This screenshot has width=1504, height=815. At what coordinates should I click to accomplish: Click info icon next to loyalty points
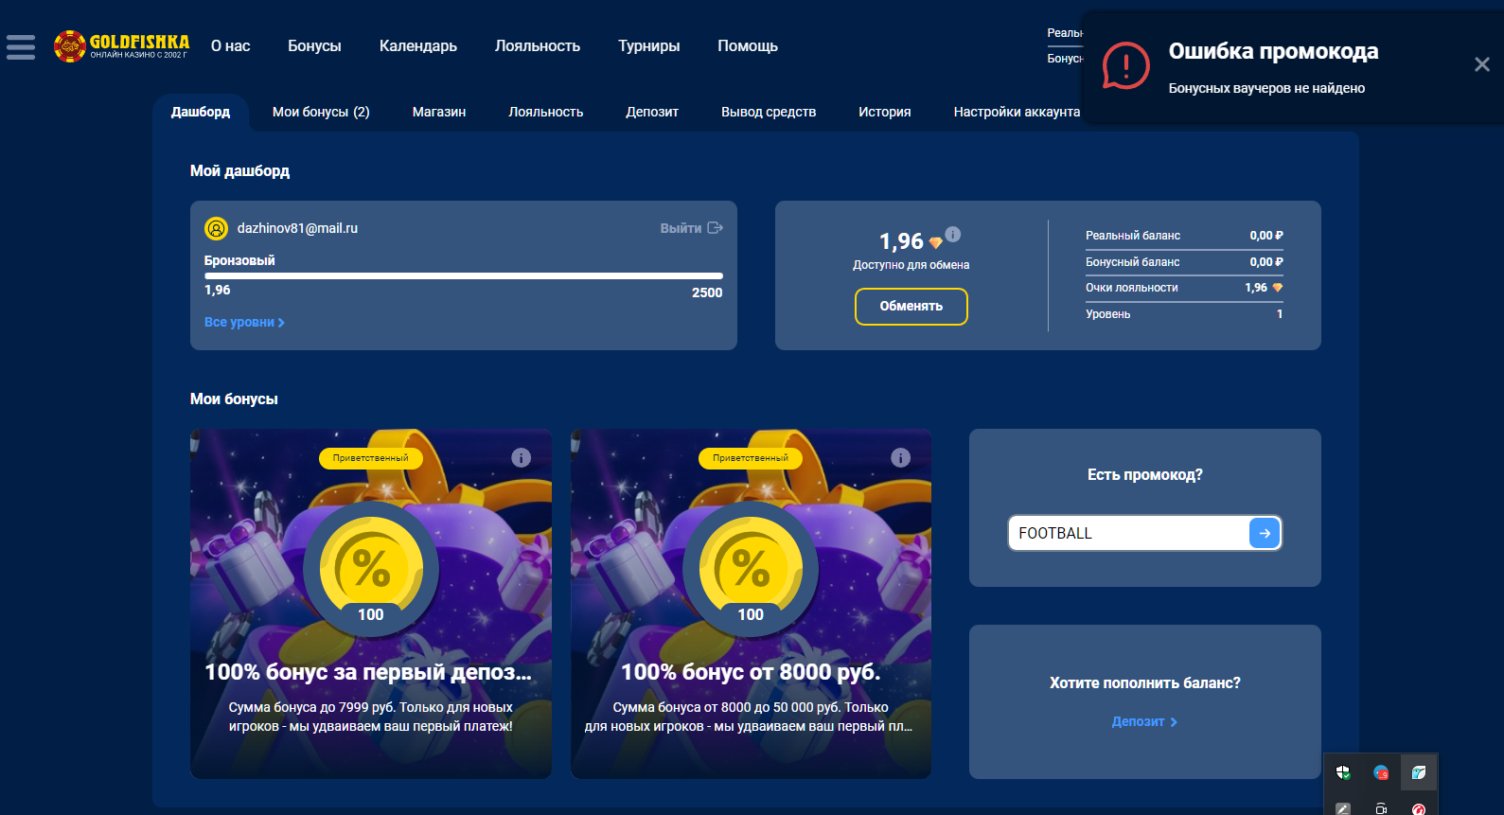[x=953, y=234]
